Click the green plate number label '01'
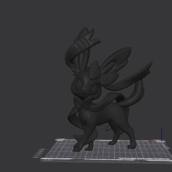172x172 pixels. pyautogui.click(x=48, y=160)
